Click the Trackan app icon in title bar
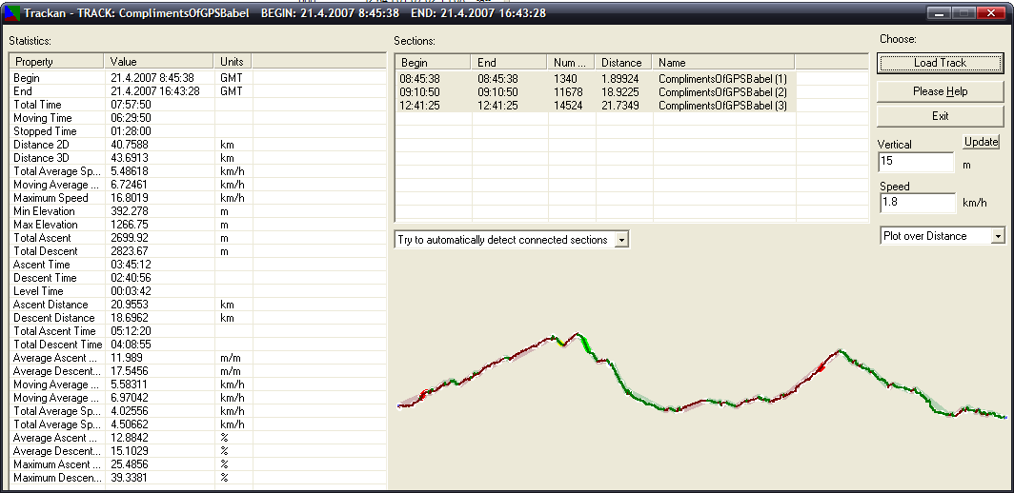1014x493 pixels. pos(11,12)
